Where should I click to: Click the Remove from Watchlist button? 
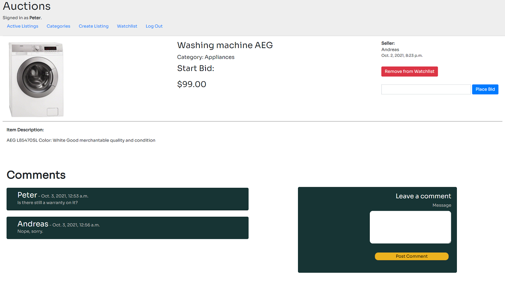coord(410,71)
